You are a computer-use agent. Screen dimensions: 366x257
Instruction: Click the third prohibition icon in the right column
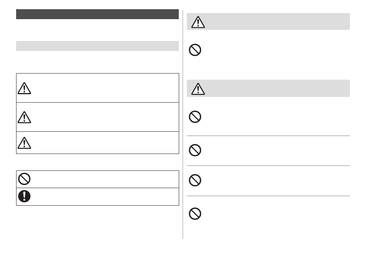[195, 180]
